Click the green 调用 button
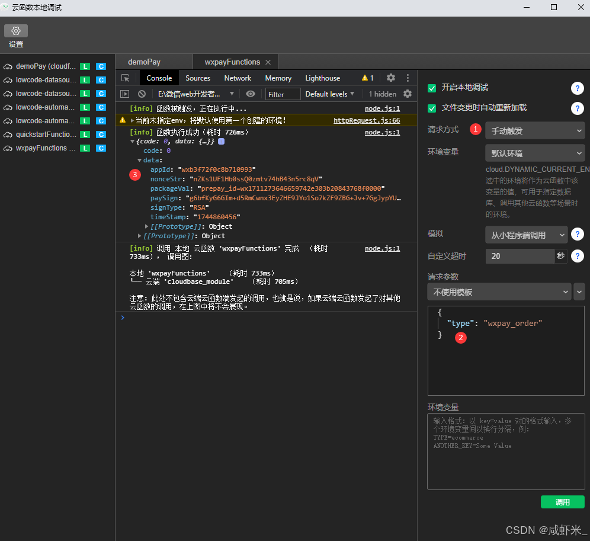This screenshot has width=590, height=541. [563, 502]
